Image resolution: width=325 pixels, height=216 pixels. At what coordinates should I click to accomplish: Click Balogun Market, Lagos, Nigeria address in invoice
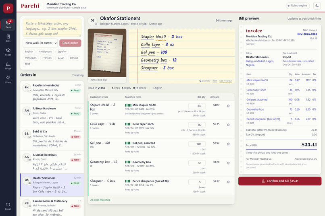coord(260,63)
